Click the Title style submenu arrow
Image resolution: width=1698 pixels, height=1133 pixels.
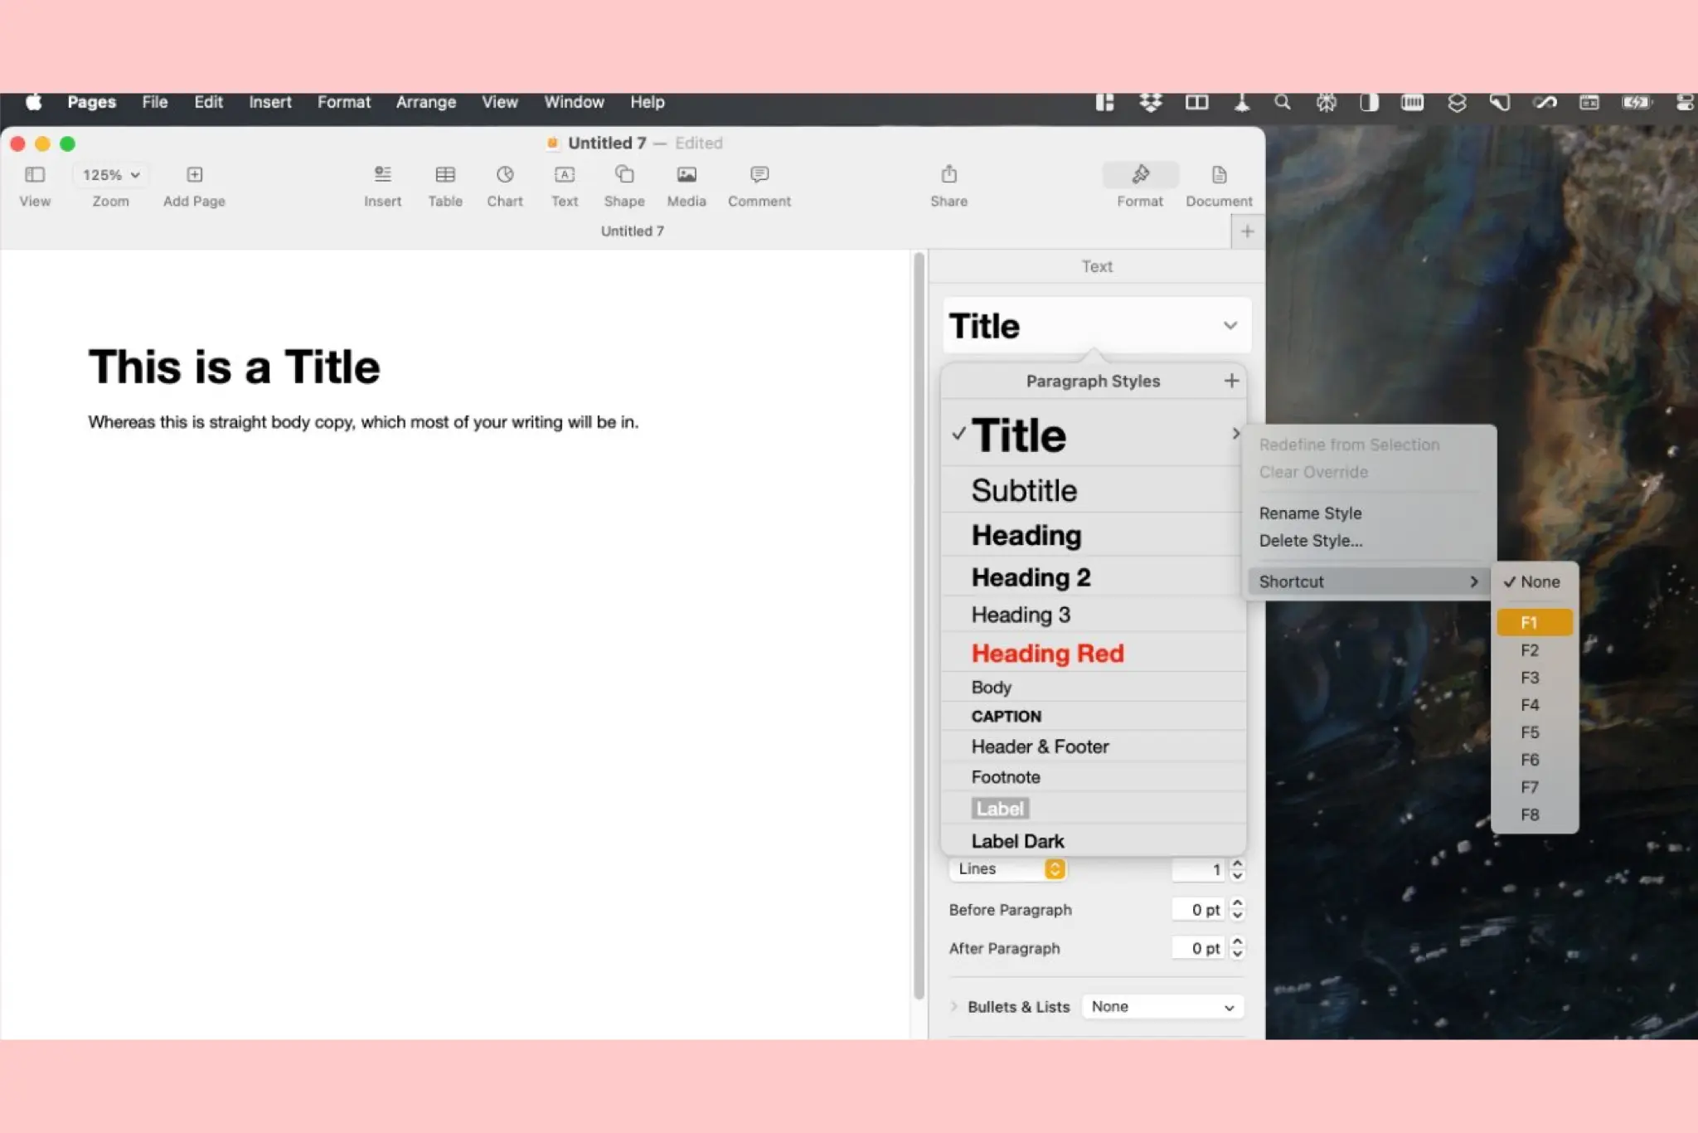tap(1235, 434)
